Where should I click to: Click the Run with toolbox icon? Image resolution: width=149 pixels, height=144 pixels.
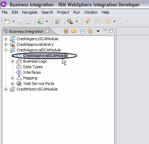70,21
